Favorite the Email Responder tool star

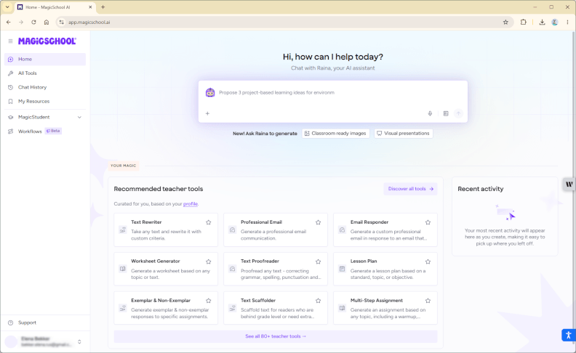pos(428,222)
